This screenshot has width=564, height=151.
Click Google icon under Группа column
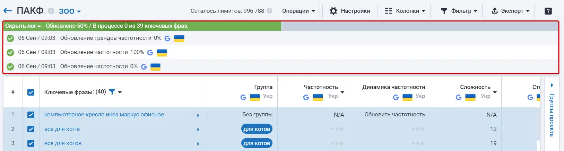tap(243, 97)
